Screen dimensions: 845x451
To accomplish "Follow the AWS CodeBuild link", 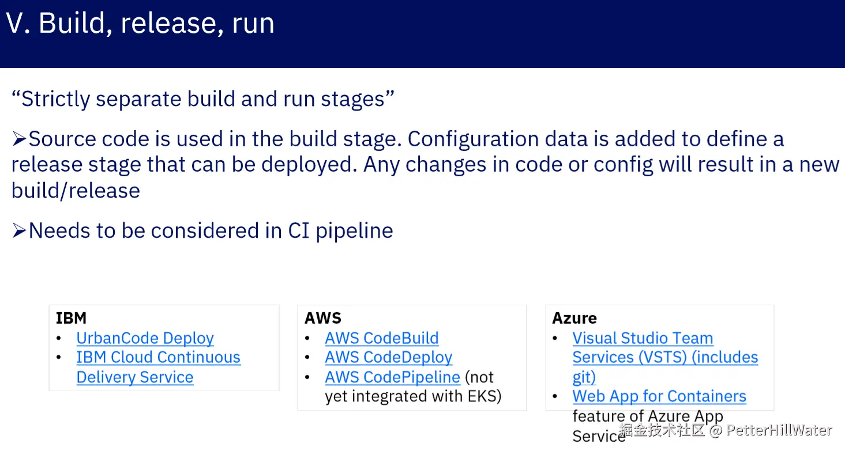I will pos(381,338).
